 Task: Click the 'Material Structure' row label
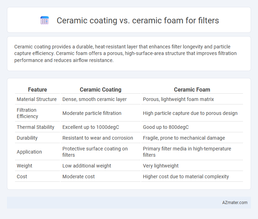(37, 99)
